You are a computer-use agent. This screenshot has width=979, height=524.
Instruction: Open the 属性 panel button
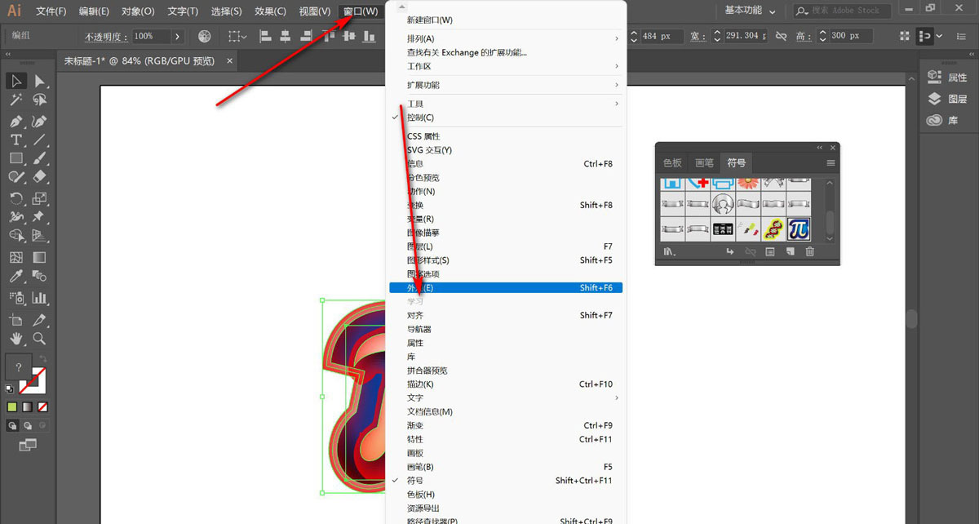point(948,78)
